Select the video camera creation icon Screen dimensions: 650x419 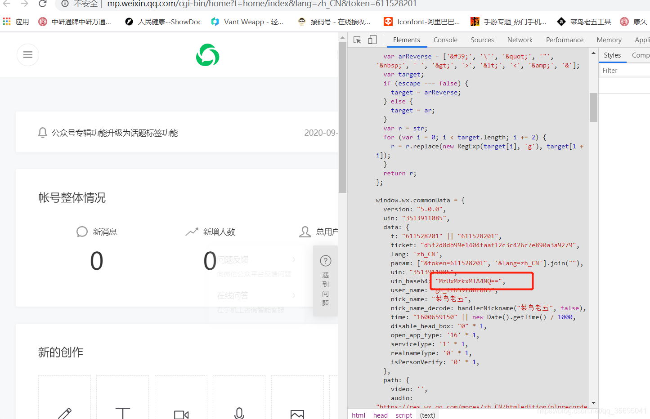coord(181,414)
